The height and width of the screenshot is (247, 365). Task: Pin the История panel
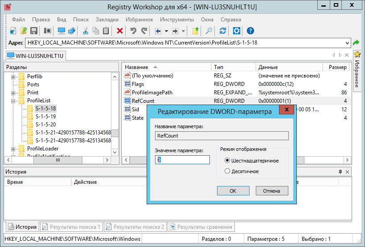pyautogui.click(x=340, y=172)
